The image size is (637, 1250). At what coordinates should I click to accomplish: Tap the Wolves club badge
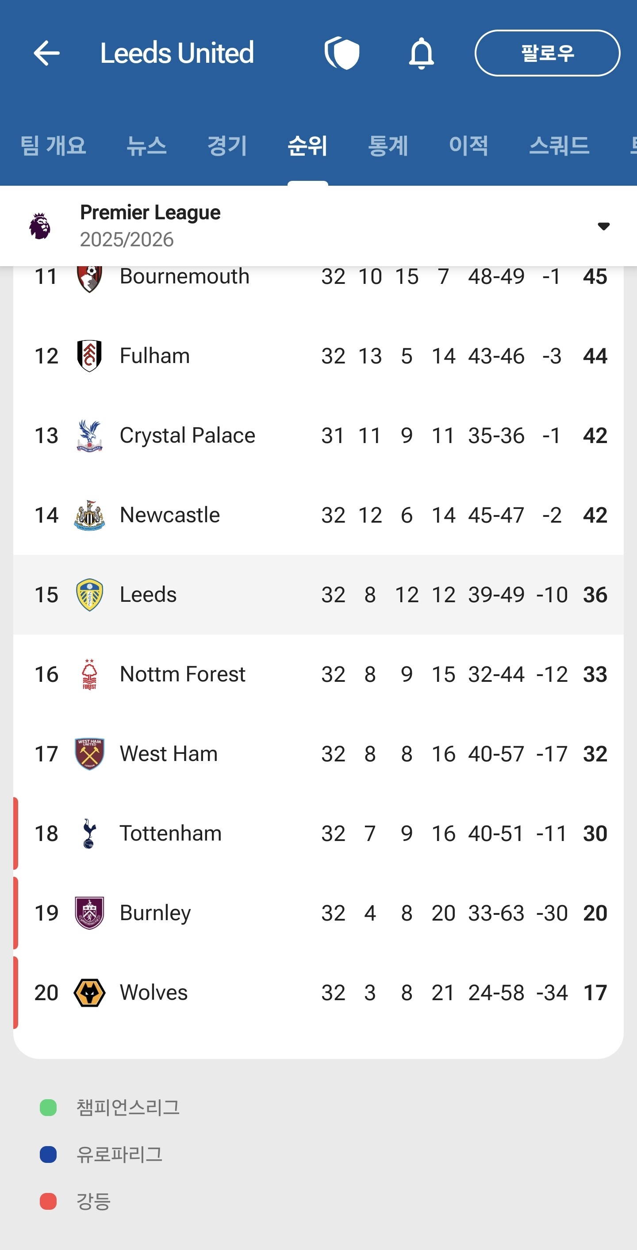coord(89,992)
